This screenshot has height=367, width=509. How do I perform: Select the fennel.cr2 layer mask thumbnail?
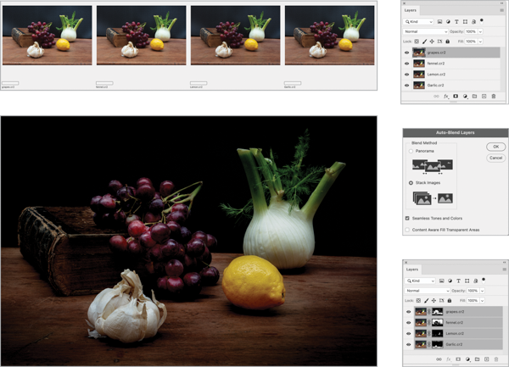(x=438, y=323)
